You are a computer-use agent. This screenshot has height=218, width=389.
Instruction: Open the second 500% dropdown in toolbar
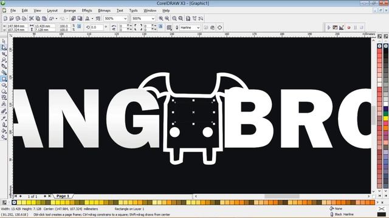pos(153,19)
